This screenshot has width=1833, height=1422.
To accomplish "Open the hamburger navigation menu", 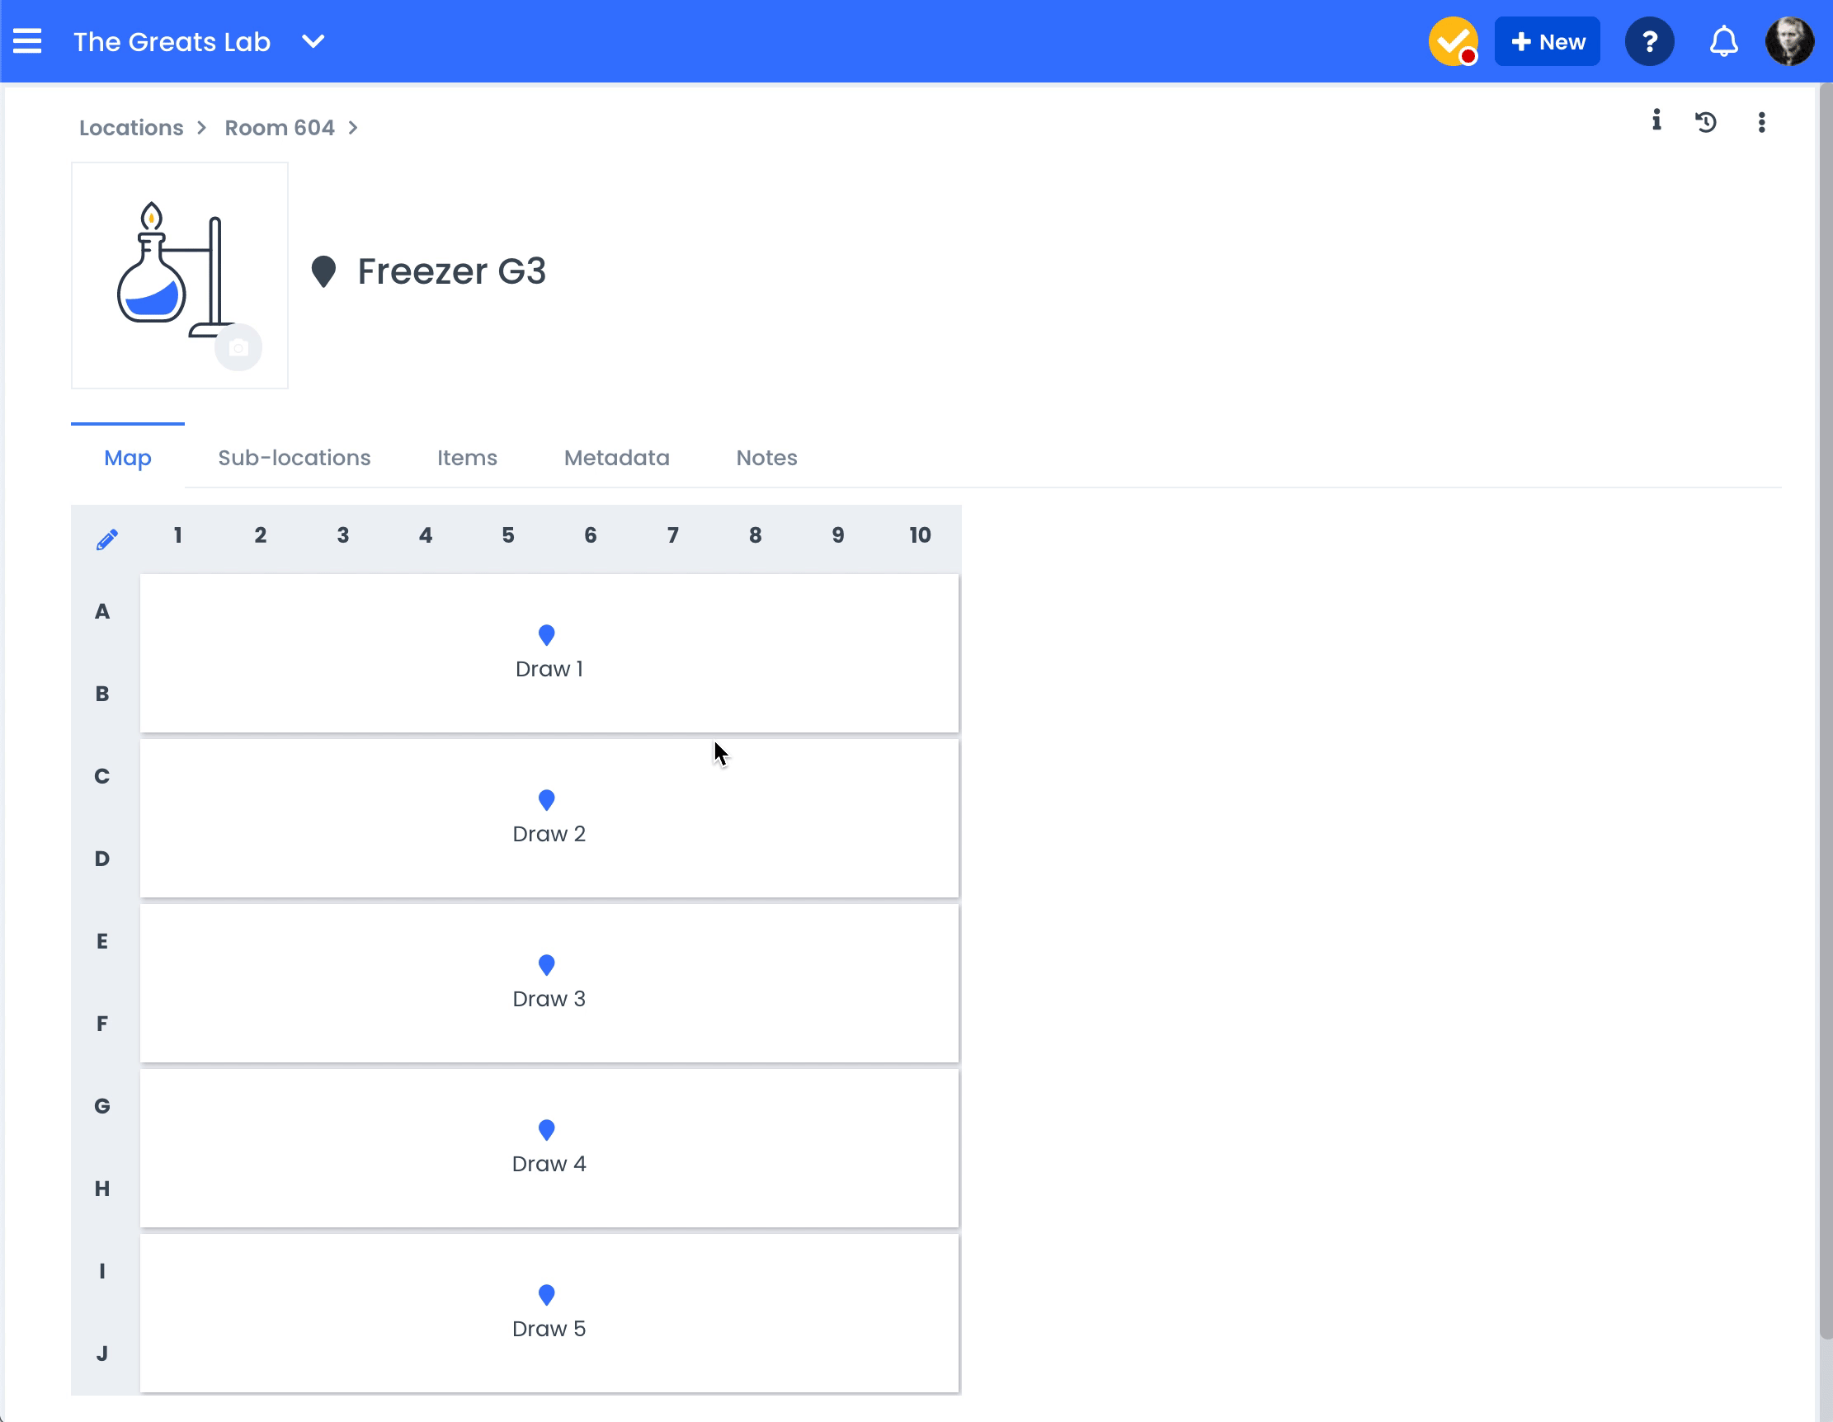I will 27,41.
